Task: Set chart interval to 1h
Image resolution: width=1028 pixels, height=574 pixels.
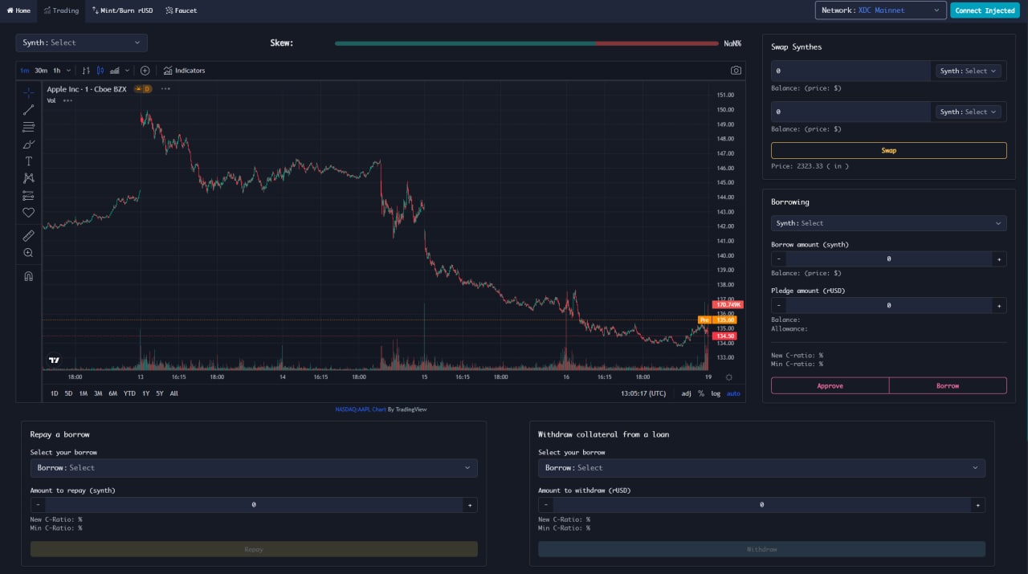Action: point(57,71)
